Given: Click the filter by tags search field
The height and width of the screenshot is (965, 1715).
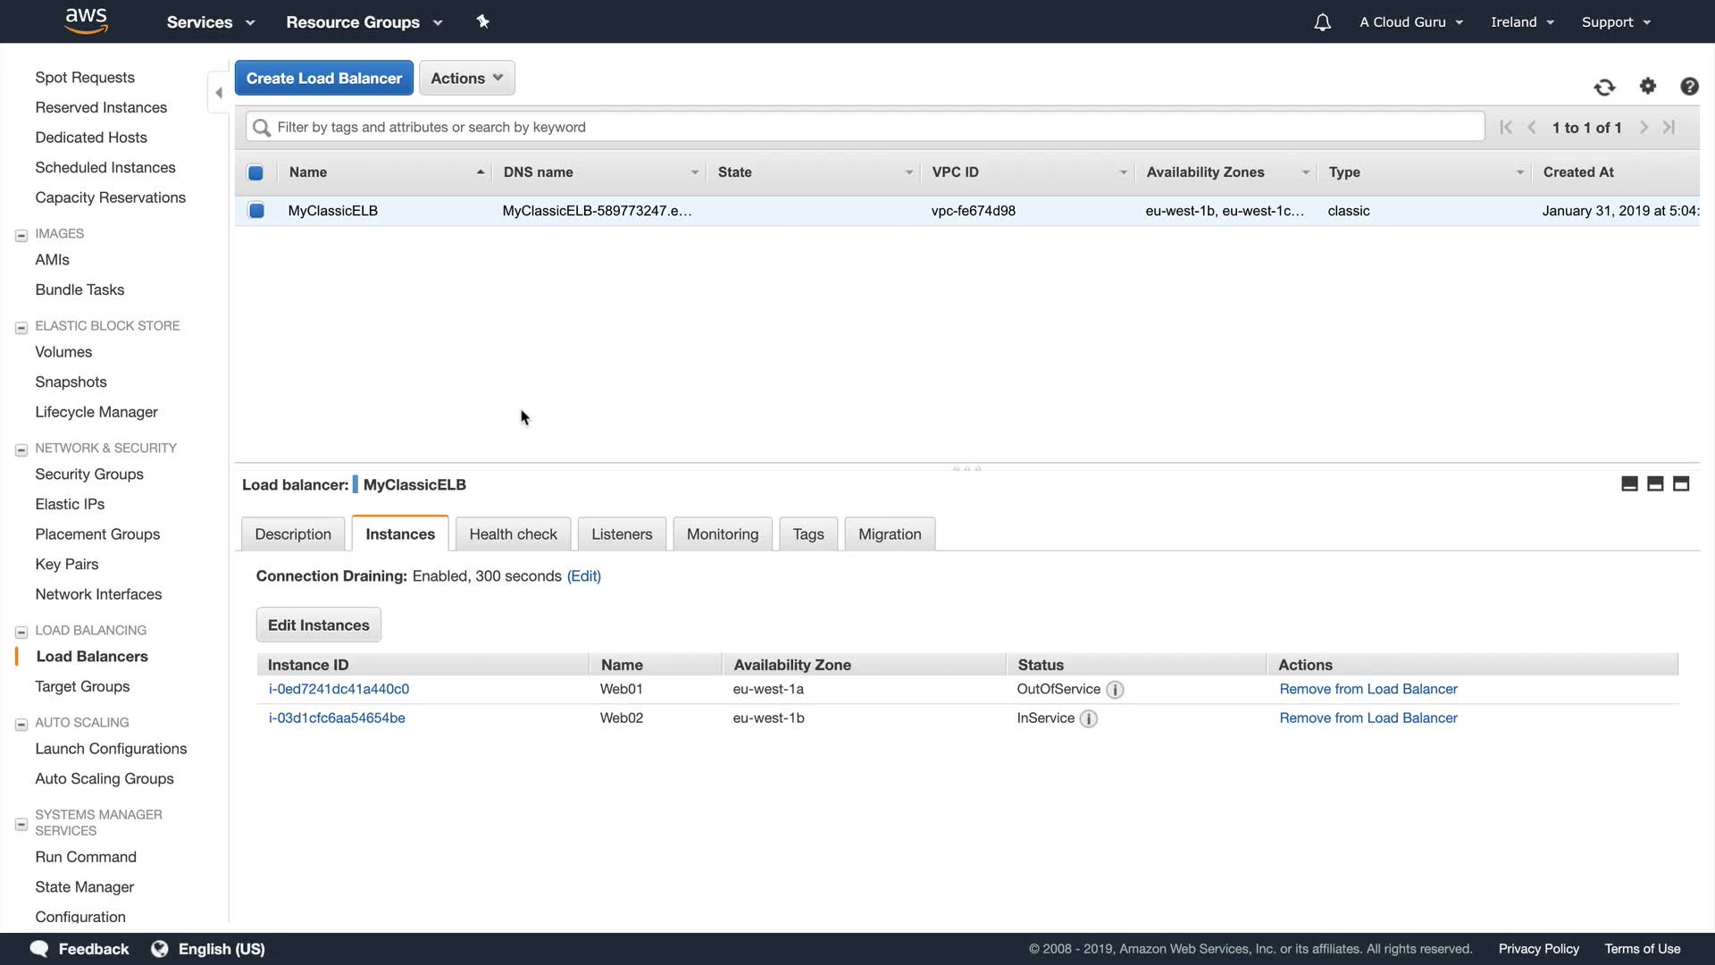Looking at the screenshot, I should tap(865, 127).
